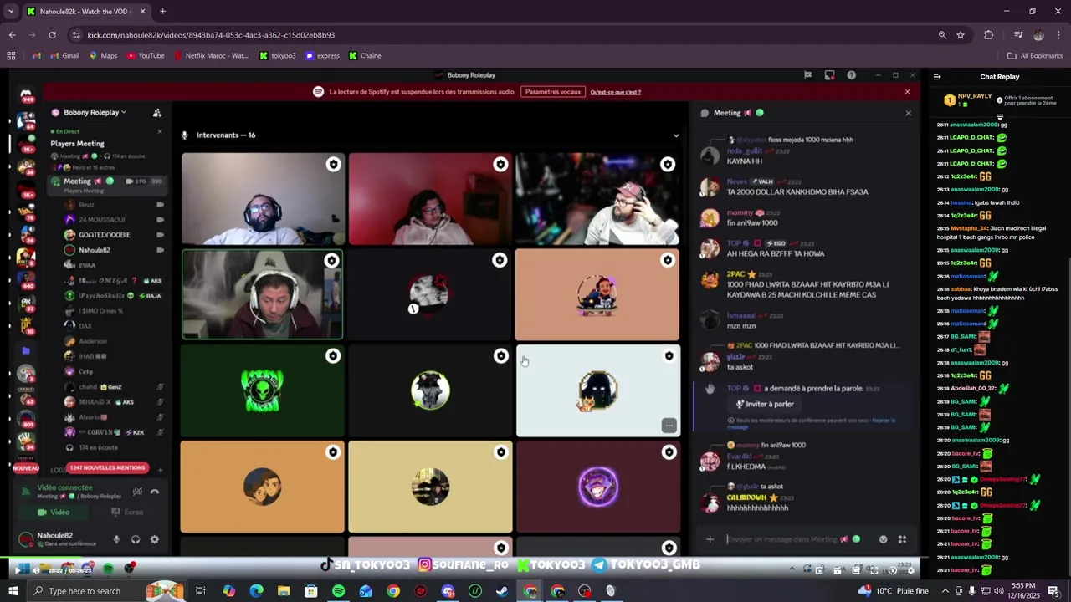The height and width of the screenshot is (602, 1071).
Task: Open the Gmail bookmark
Action: click(64, 56)
